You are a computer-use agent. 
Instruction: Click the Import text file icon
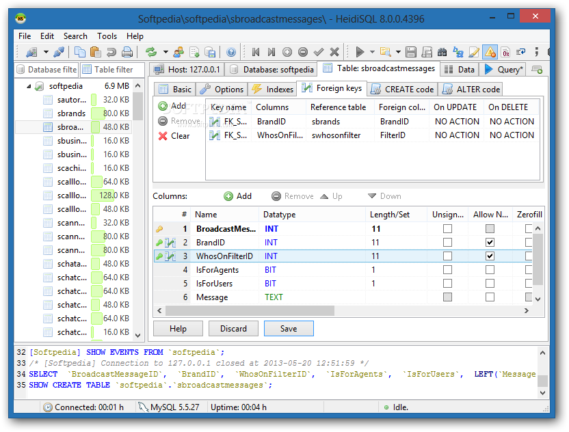pos(194,52)
